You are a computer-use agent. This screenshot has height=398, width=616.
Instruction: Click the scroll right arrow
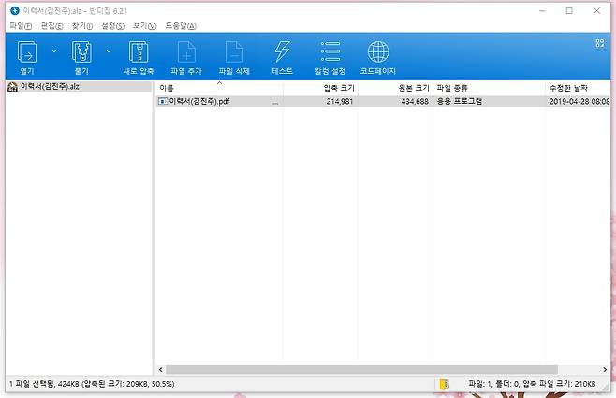pyautogui.click(x=605, y=369)
